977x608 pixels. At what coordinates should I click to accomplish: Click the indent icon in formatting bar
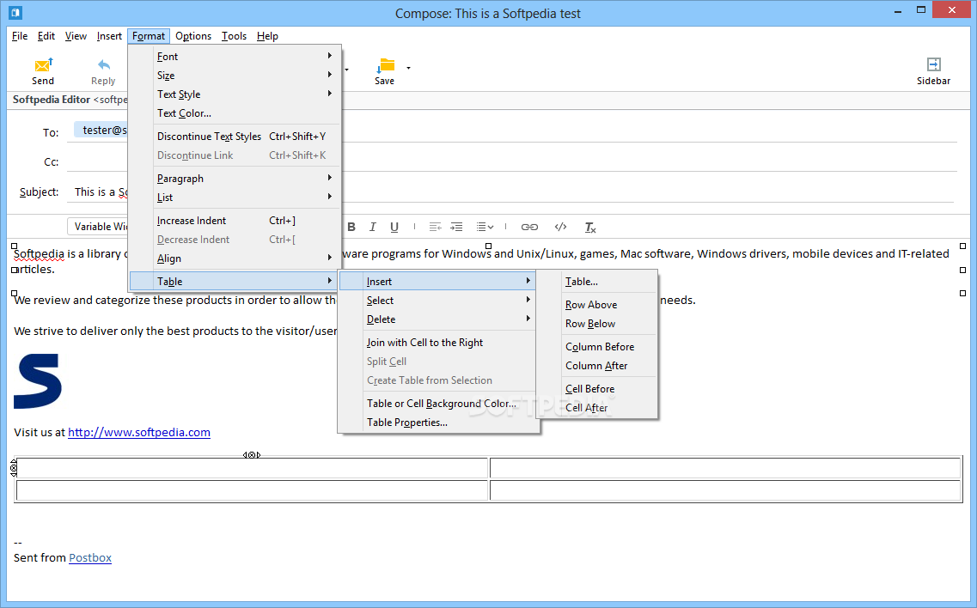456,227
